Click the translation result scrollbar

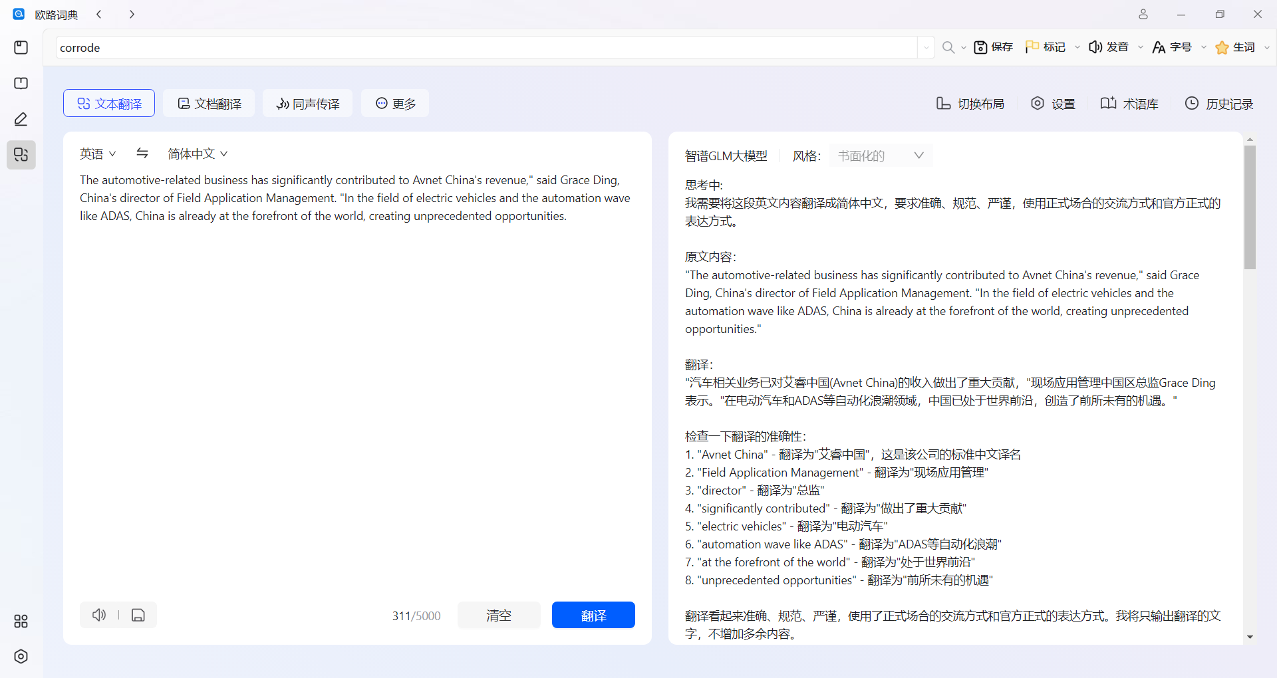click(1250, 207)
